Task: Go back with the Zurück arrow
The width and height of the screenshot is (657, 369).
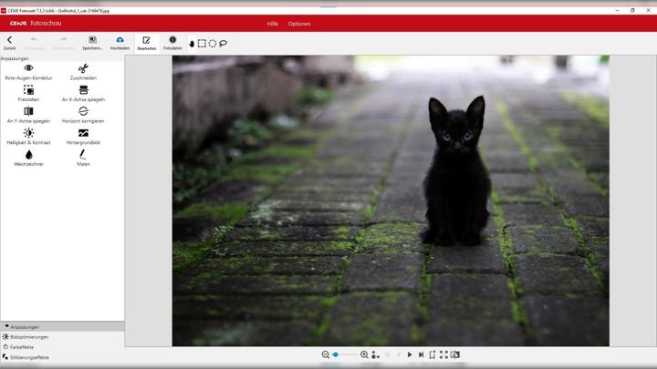Action: tap(9, 43)
